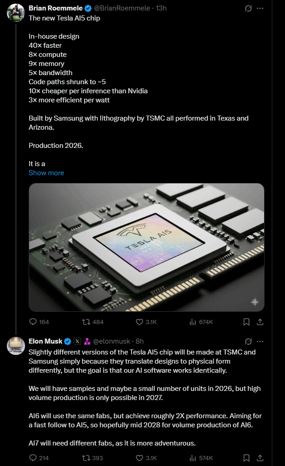Repost Brian Roemmele's AI5 chip post
285x466 pixels.
pos(85,322)
